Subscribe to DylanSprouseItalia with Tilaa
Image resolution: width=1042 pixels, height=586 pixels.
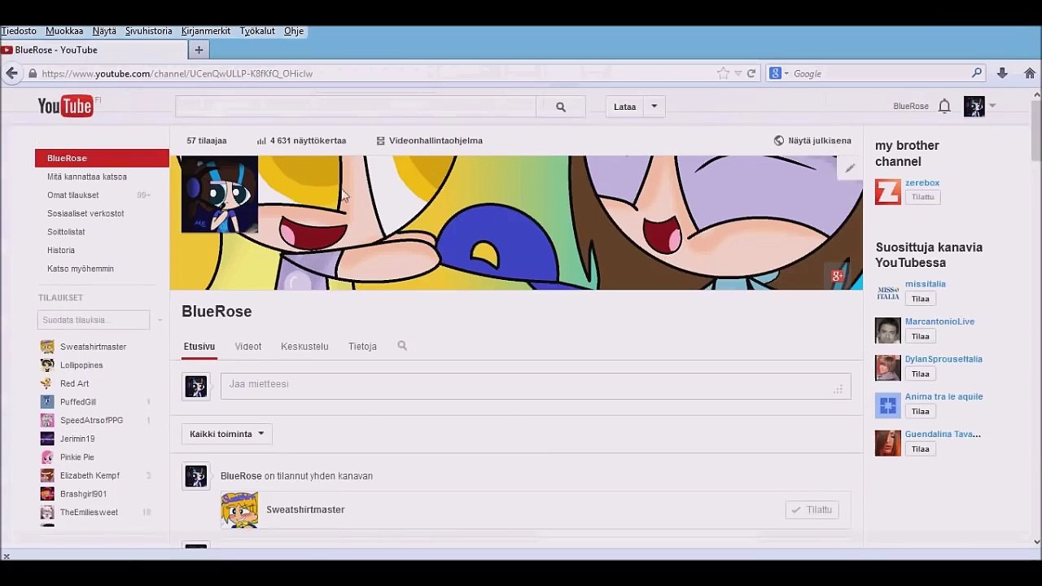click(x=921, y=374)
